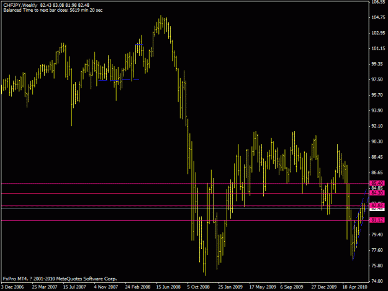Click the 25 Mar 2007 date label

pos(45,287)
